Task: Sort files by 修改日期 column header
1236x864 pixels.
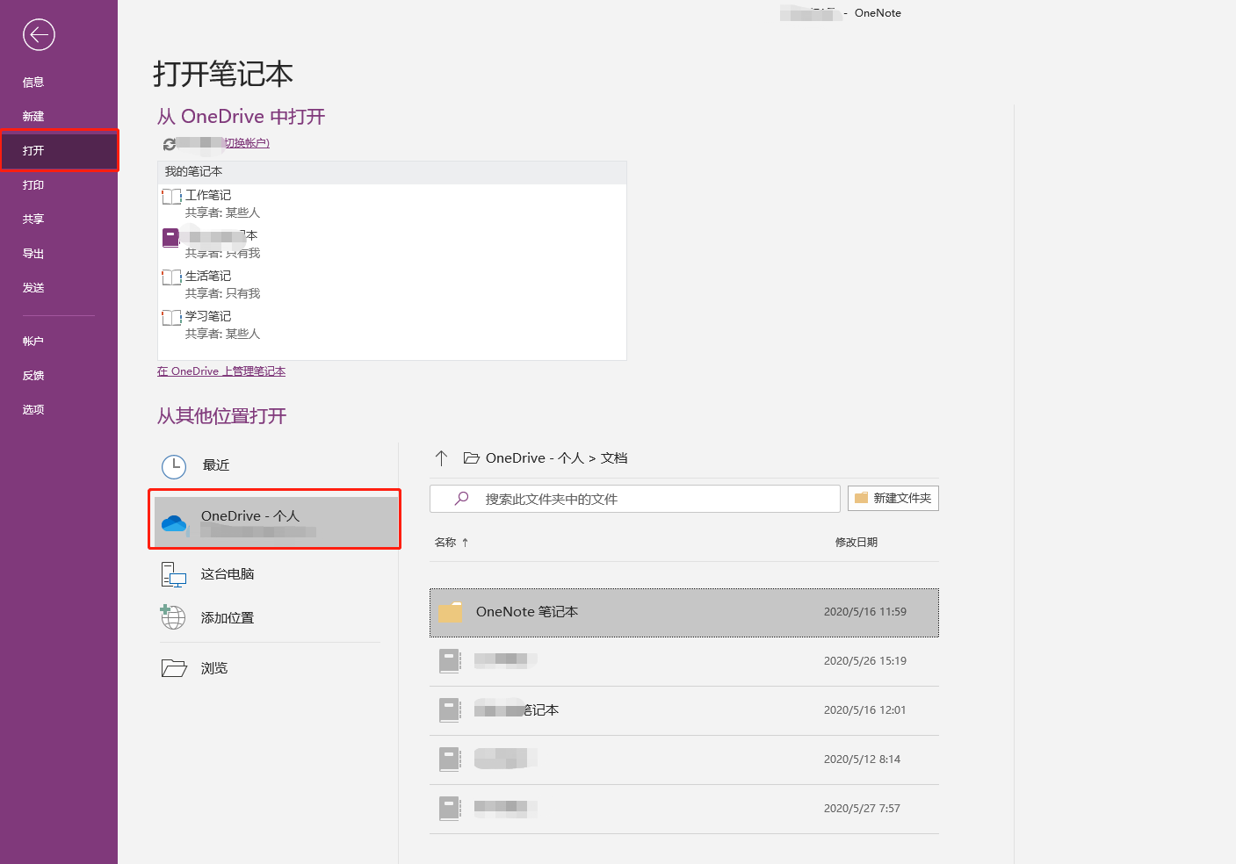Action: pyautogui.click(x=857, y=543)
